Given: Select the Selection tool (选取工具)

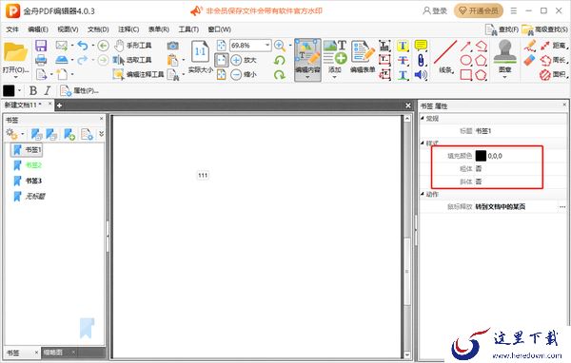Looking at the screenshot, I should pyautogui.click(x=132, y=60).
